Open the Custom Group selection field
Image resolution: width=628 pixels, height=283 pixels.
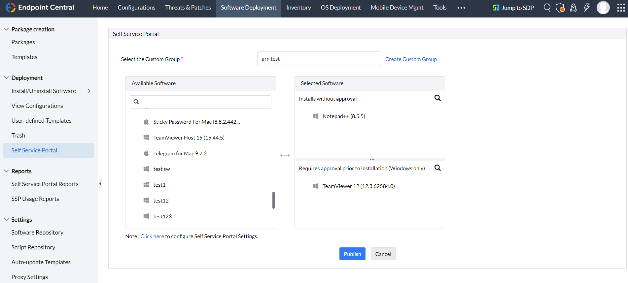[319, 59]
